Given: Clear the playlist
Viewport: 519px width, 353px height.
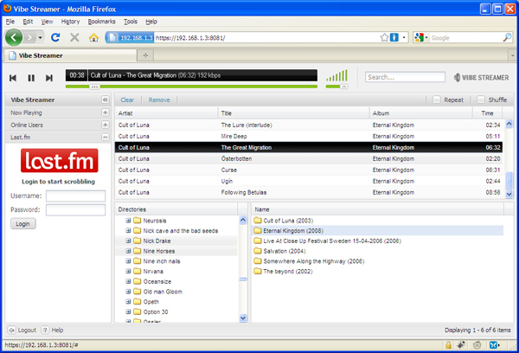Looking at the screenshot, I should click(127, 100).
